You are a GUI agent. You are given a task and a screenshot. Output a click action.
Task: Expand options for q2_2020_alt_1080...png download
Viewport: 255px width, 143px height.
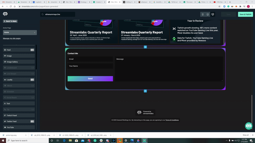[111, 135]
